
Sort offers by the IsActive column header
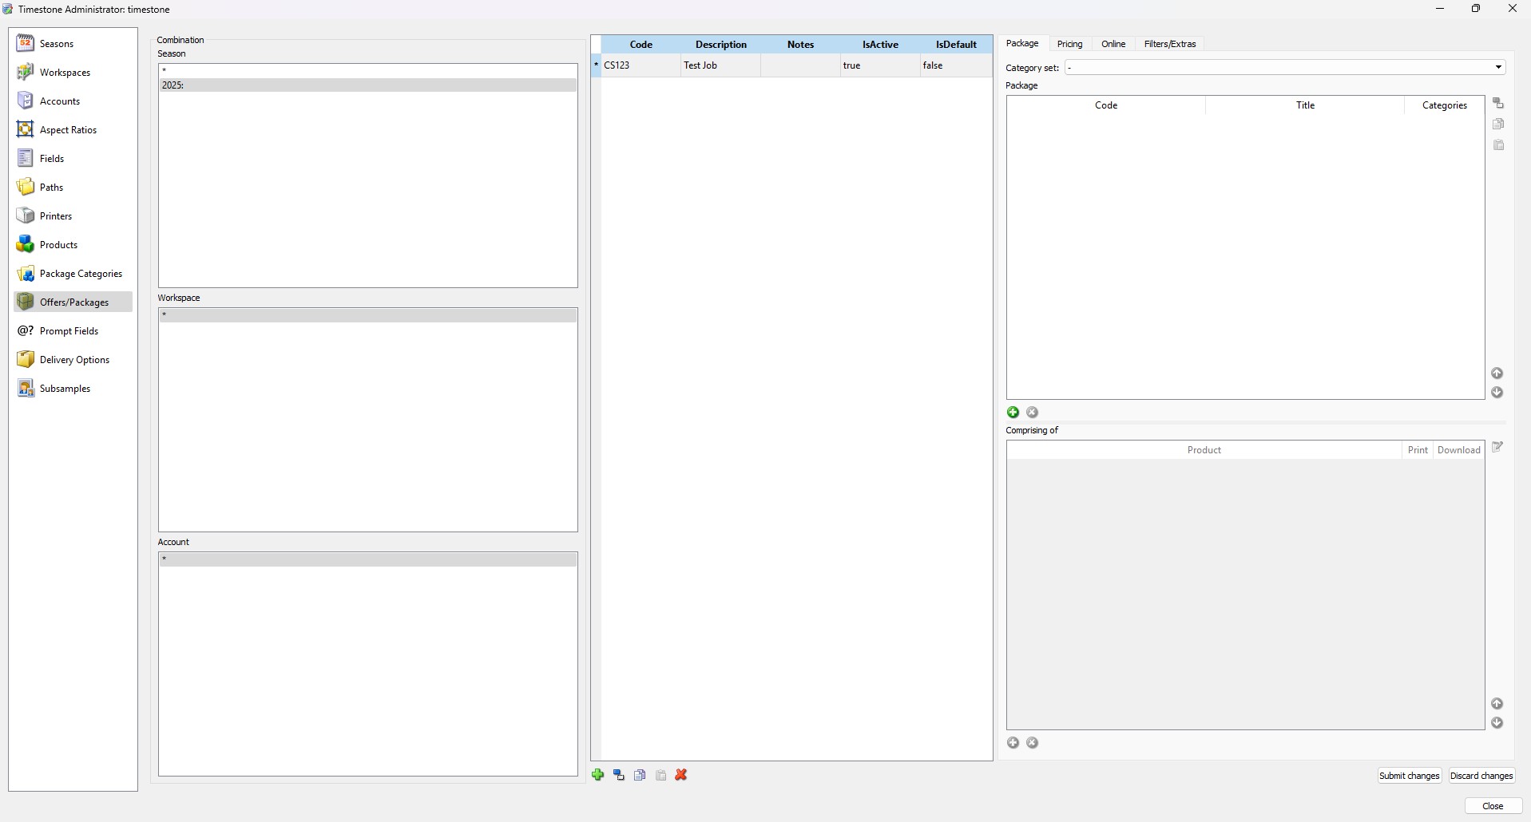click(x=879, y=45)
